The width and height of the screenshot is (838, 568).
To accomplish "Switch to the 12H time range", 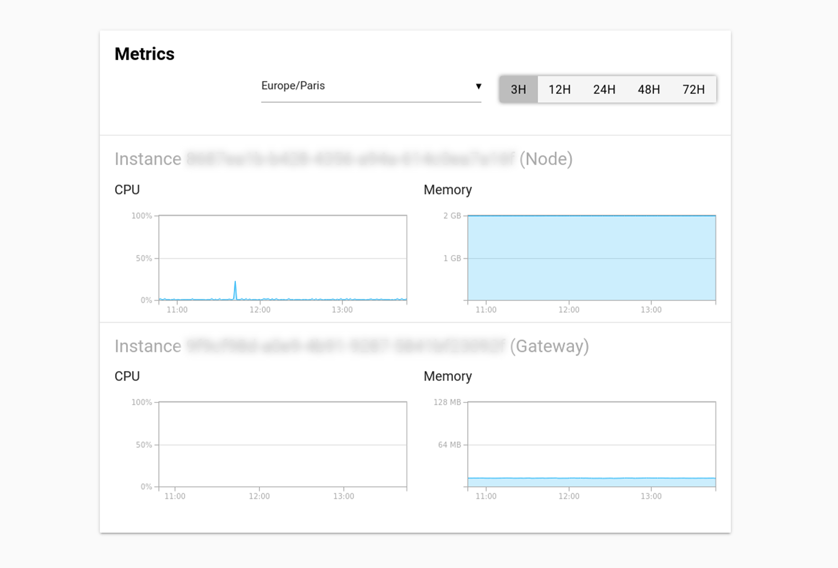I will click(559, 90).
